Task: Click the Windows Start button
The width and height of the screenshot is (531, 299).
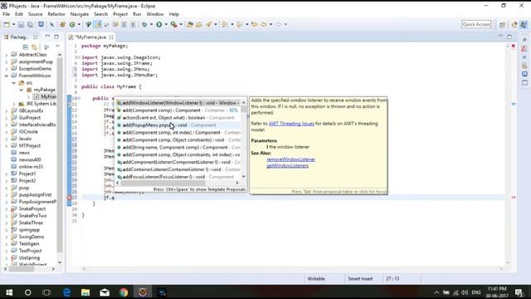Action: point(9,292)
